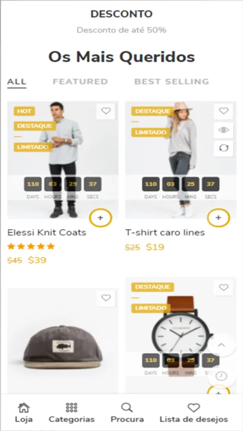
Task: Select the ALL products tab
Action: pyautogui.click(x=17, y=82)
